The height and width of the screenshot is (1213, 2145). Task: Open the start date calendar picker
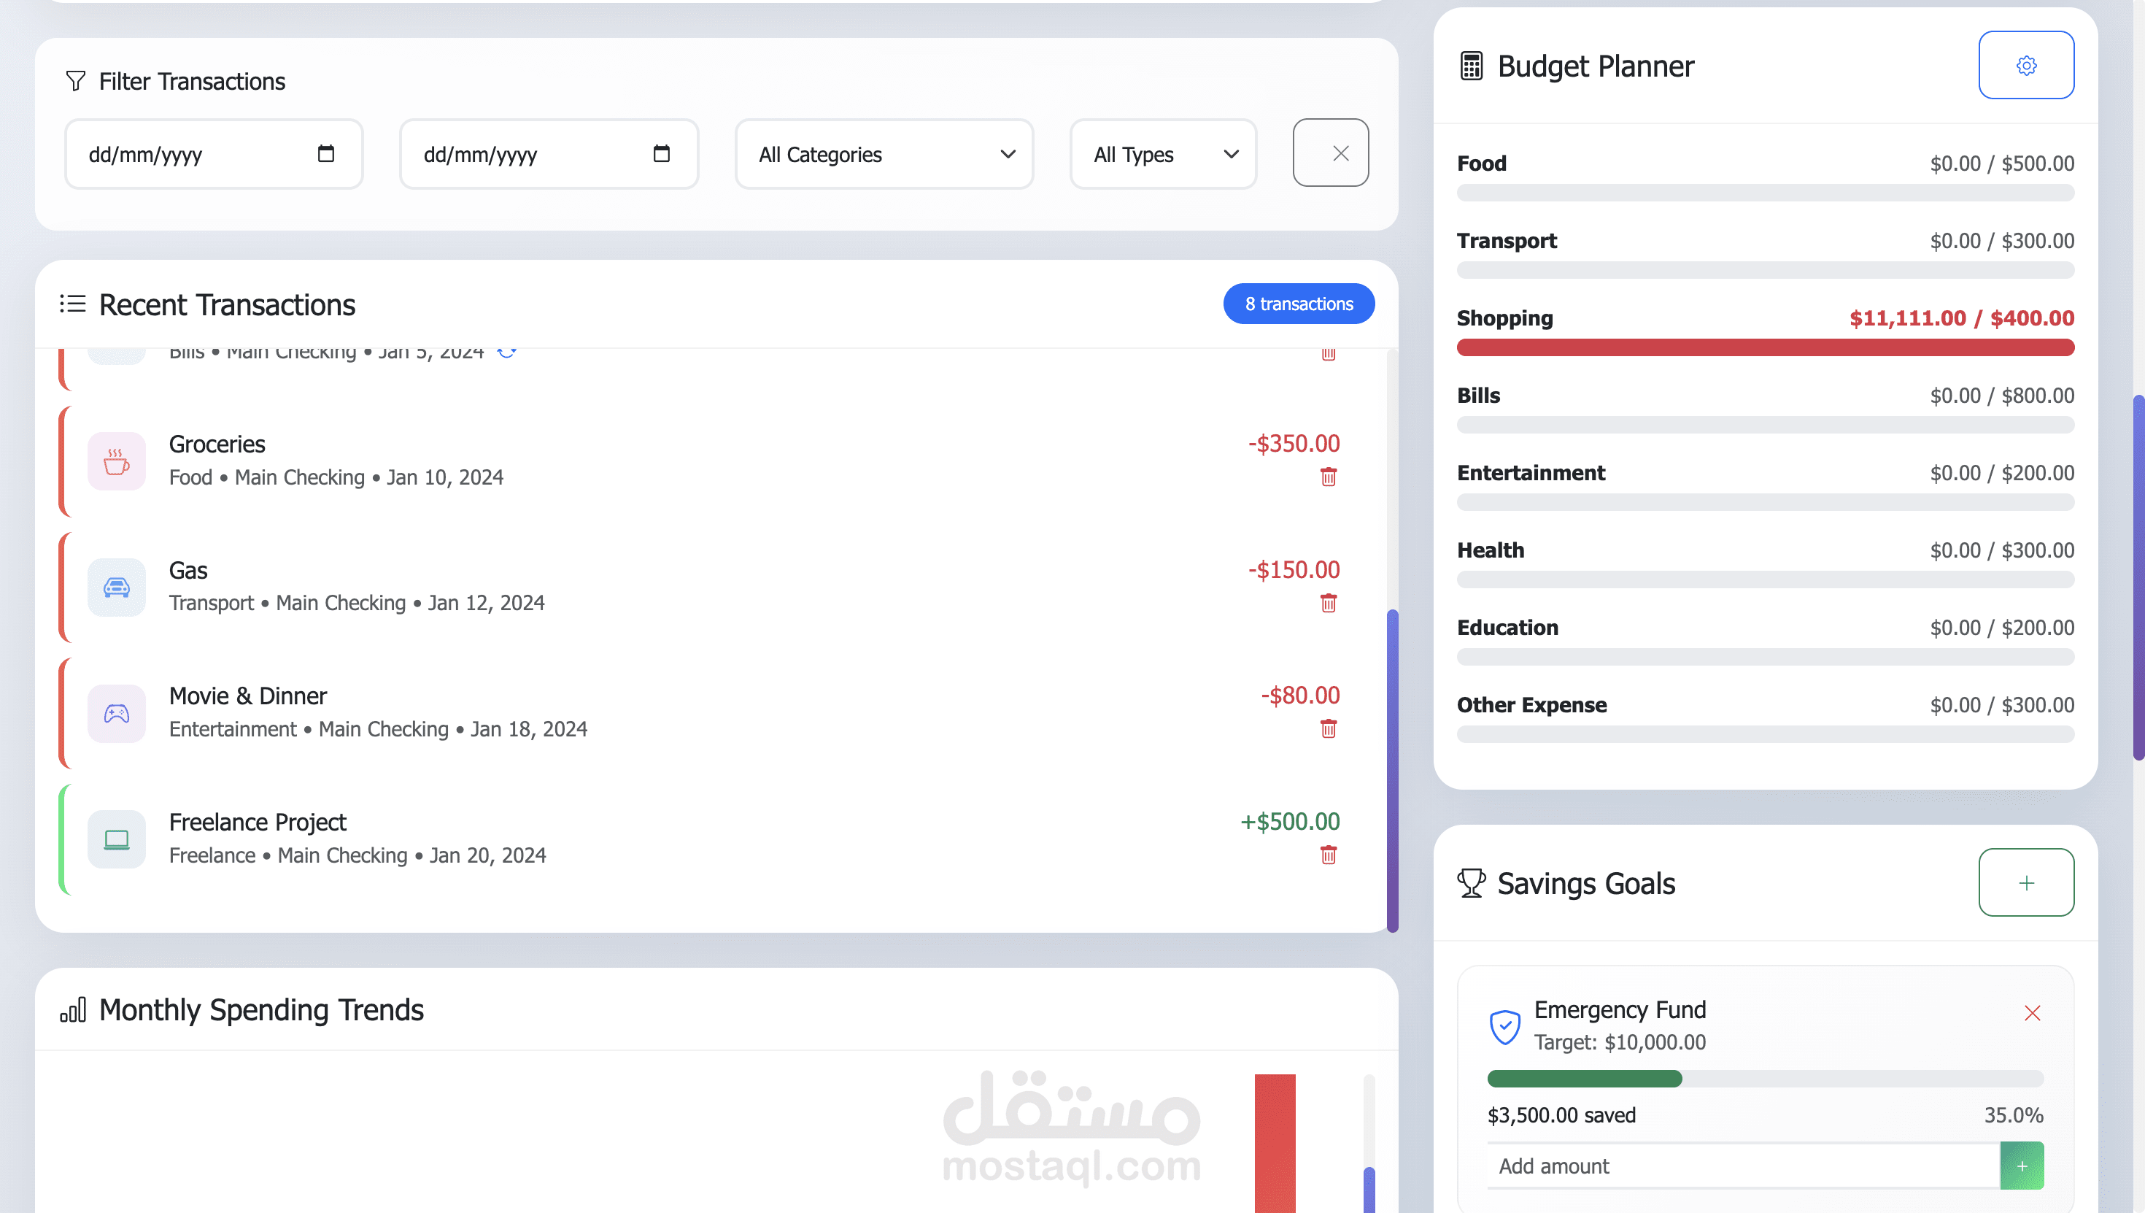click(325, 153)
